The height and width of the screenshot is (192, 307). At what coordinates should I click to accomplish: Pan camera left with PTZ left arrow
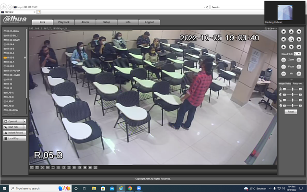pos(283,39)
